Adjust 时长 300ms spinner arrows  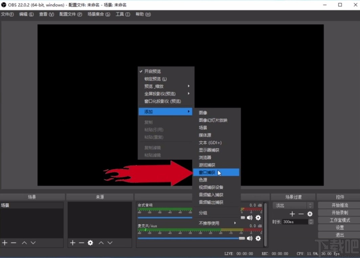[x=311, y=222]
